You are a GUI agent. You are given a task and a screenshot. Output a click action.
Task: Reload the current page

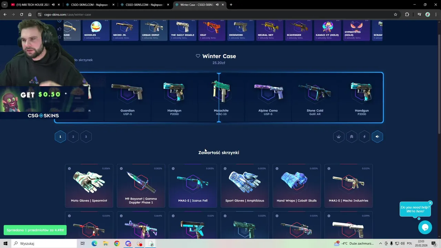coord(21,14)
